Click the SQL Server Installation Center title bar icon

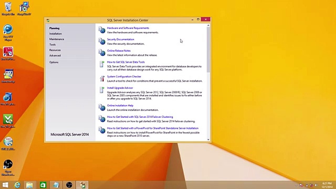[48, 20]
